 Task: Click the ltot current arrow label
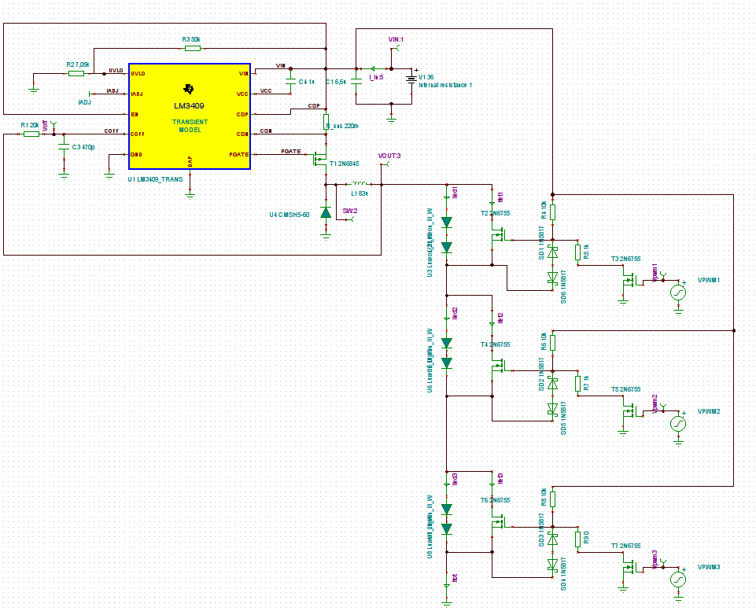click(x=454, y=578)
